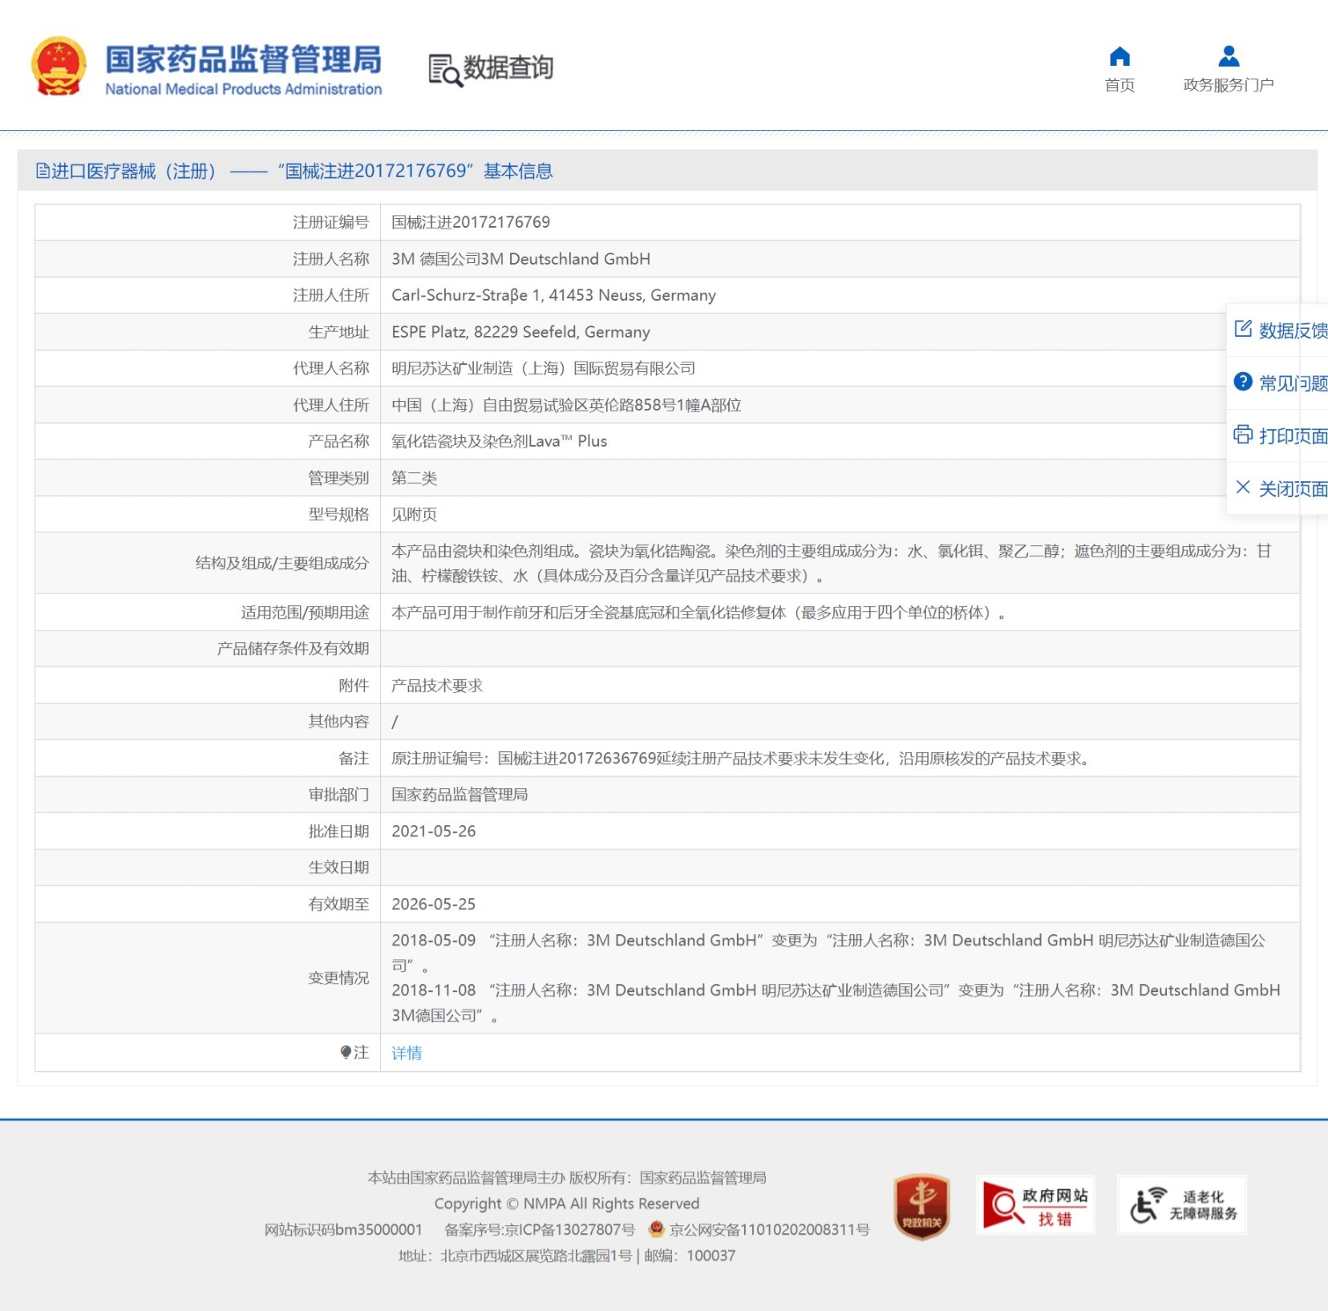
Task: Click the 产品储存条件及有效期 field label
Action: [293, 649]
